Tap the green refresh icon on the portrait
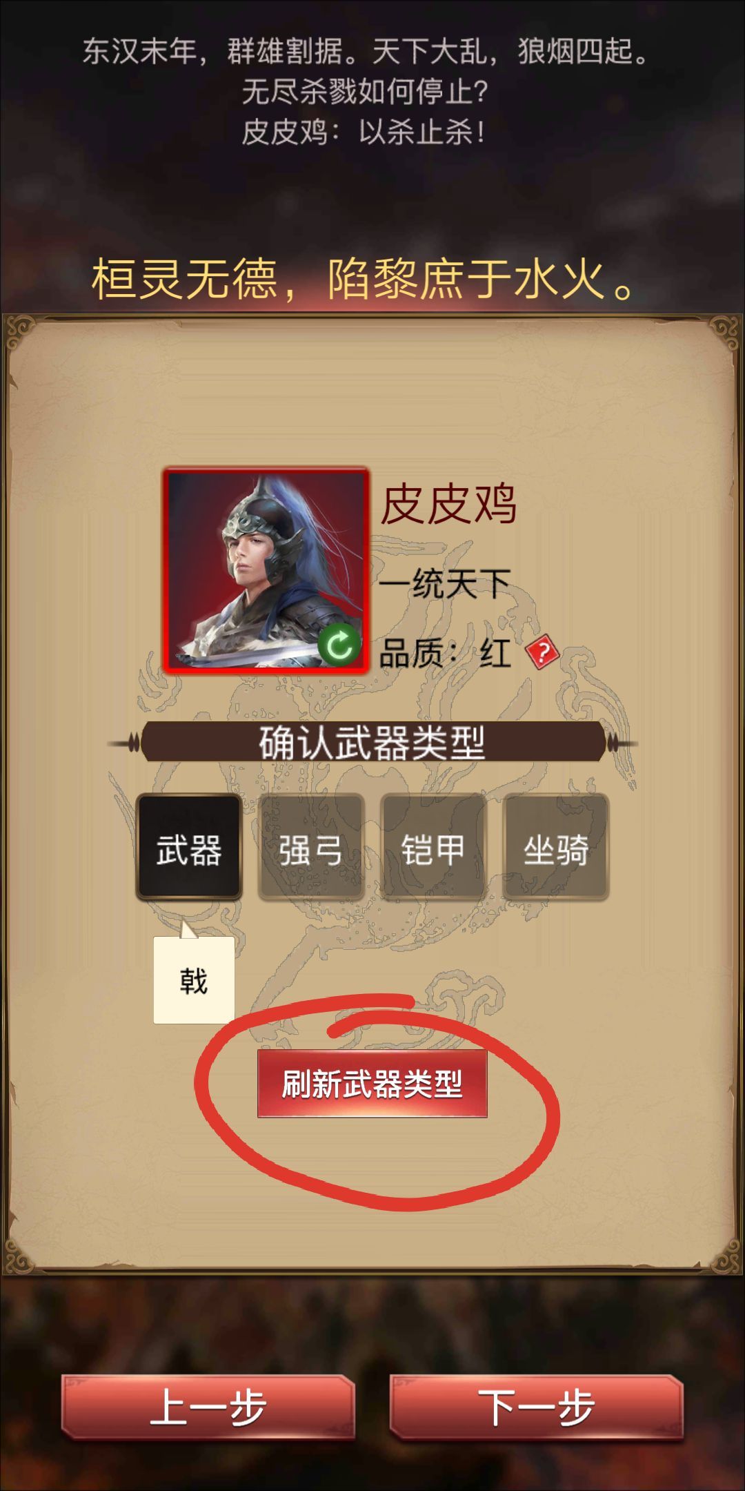The width and height of the screenshot is (745, 1491). (x=339, y=646)
